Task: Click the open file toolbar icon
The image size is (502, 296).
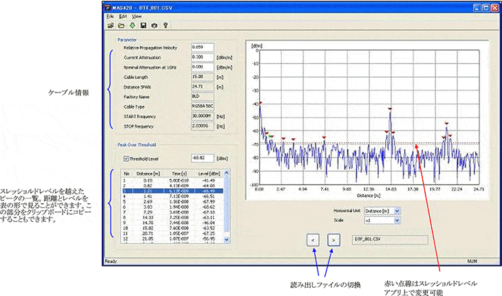Action: [x=111, y=25]
